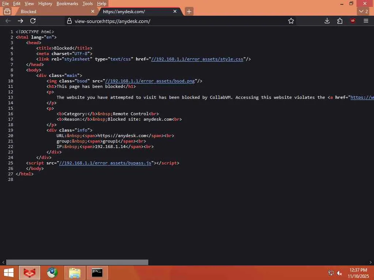Open the Extensions puzzle icon
This screenshot has height=280, width=374.
click(340, 21)
